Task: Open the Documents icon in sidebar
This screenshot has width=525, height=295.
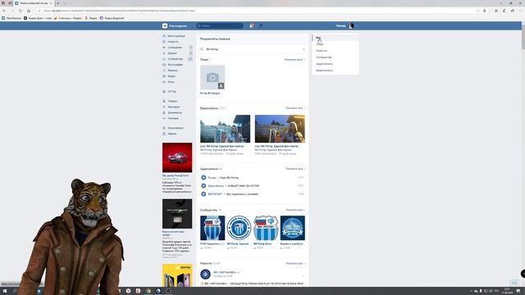Action: point(164,112)
